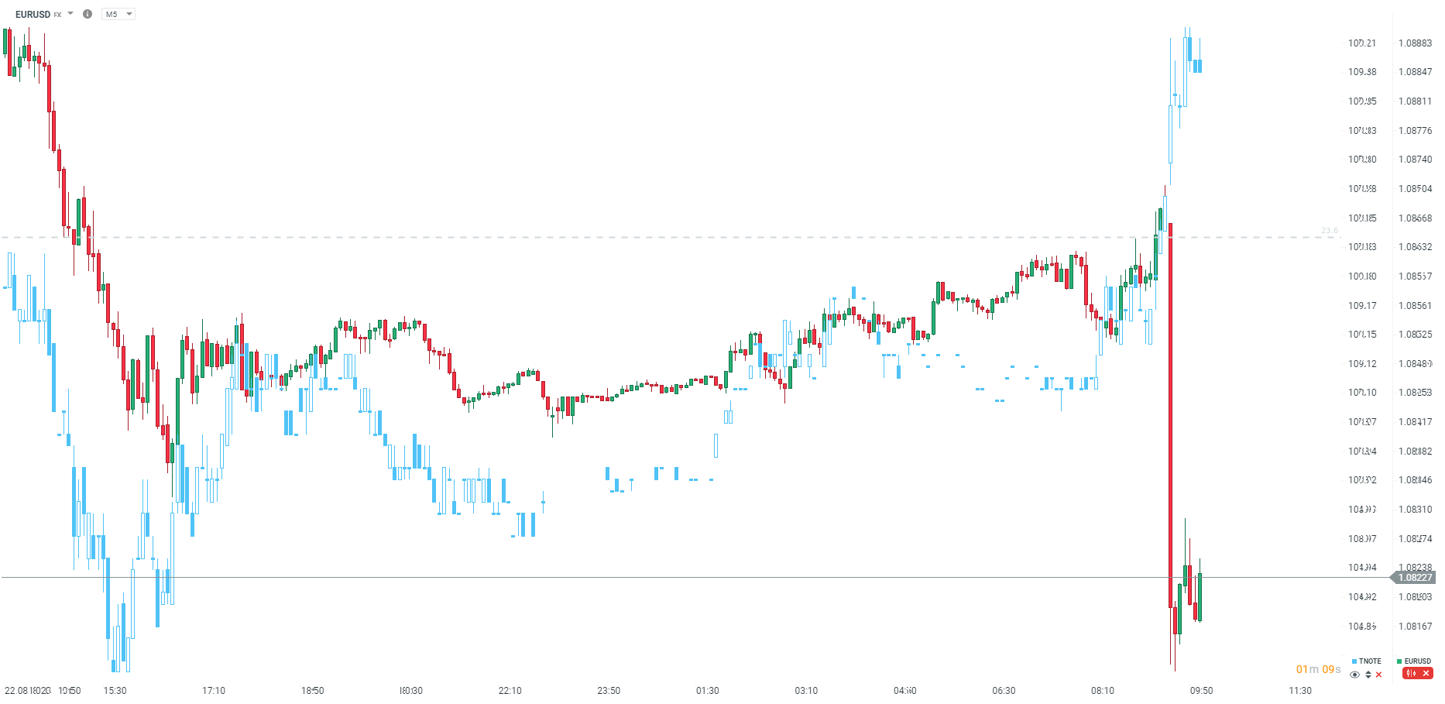The height and width of the screenshot is (704, 1445).
Task: Click the 23:50 time axis label
Action: click(x=609, y=690)
